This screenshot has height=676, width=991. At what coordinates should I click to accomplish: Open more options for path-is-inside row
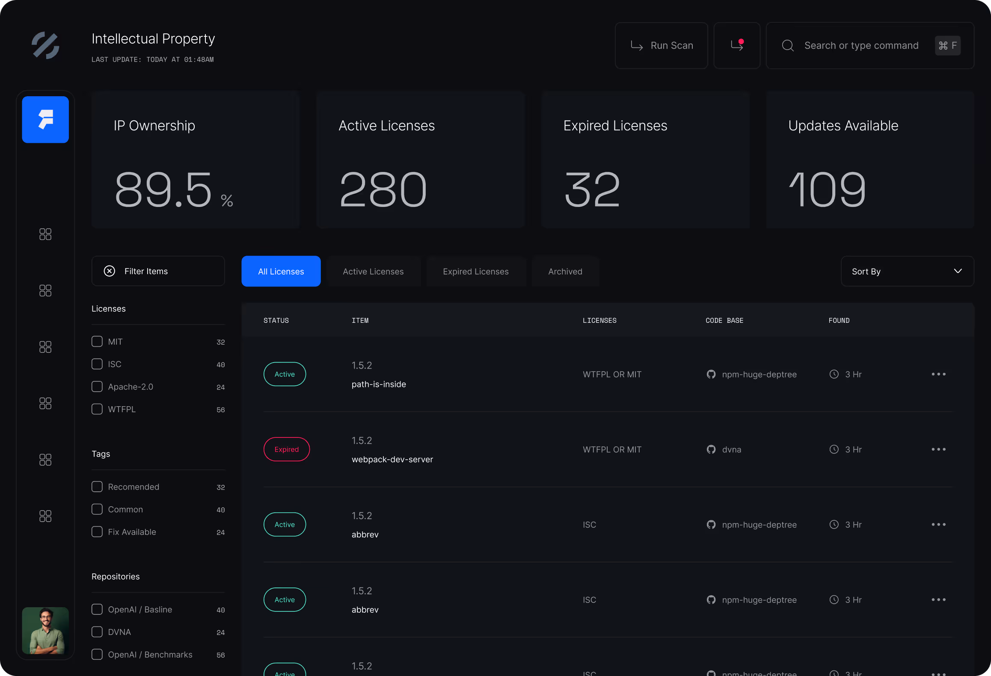tap(938, 374)
